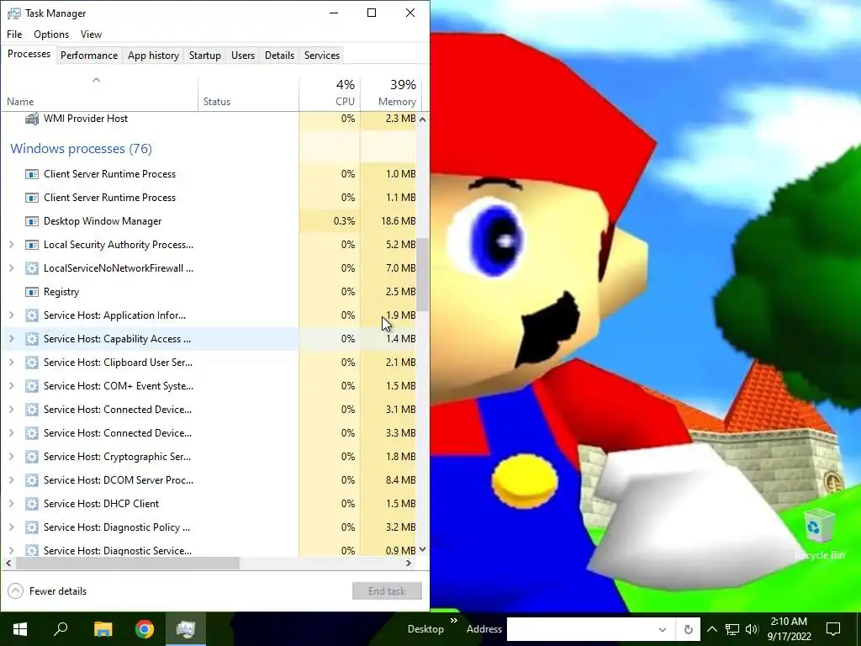Viewport: 861px width, 646px height.
Task: Select the Registry process row name
Action: pos(61,292)
